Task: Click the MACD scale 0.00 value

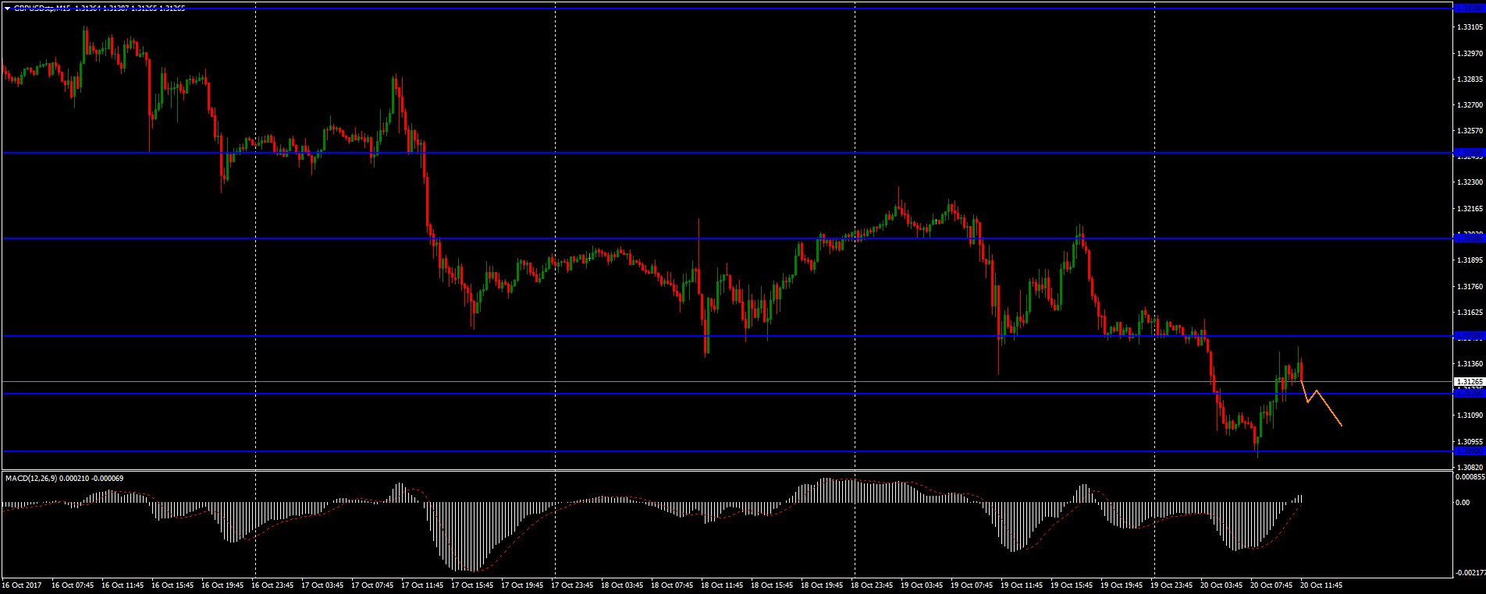Action: click(1464, 503)
